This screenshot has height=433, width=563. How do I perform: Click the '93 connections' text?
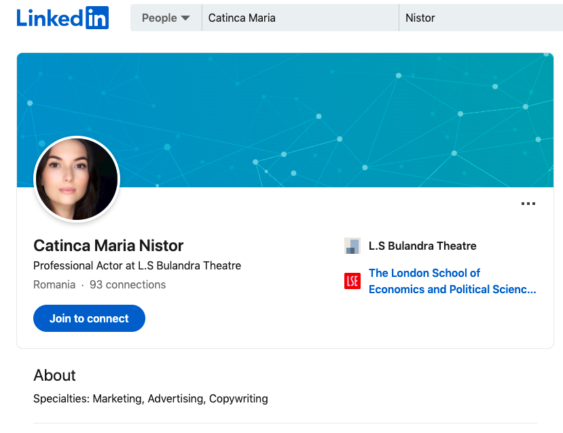[128, 284]
